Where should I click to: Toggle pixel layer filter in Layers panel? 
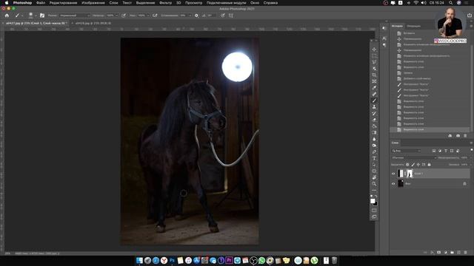point(434,151)
